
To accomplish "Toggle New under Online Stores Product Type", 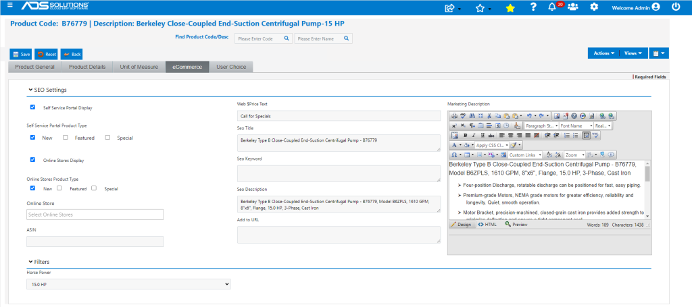I will click(x=32, y=188).
